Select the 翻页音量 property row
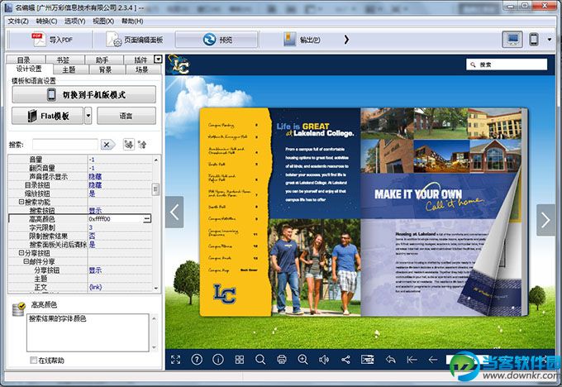The image size is (562, 387). tap(80, 168)
